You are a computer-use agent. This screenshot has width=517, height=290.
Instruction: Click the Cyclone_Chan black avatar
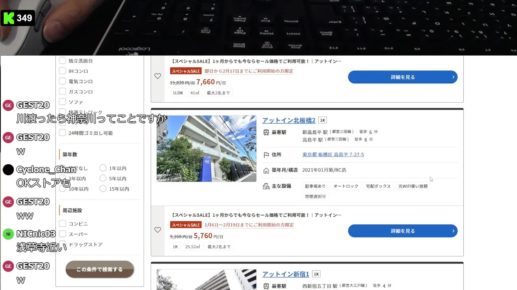pos(8,170)
